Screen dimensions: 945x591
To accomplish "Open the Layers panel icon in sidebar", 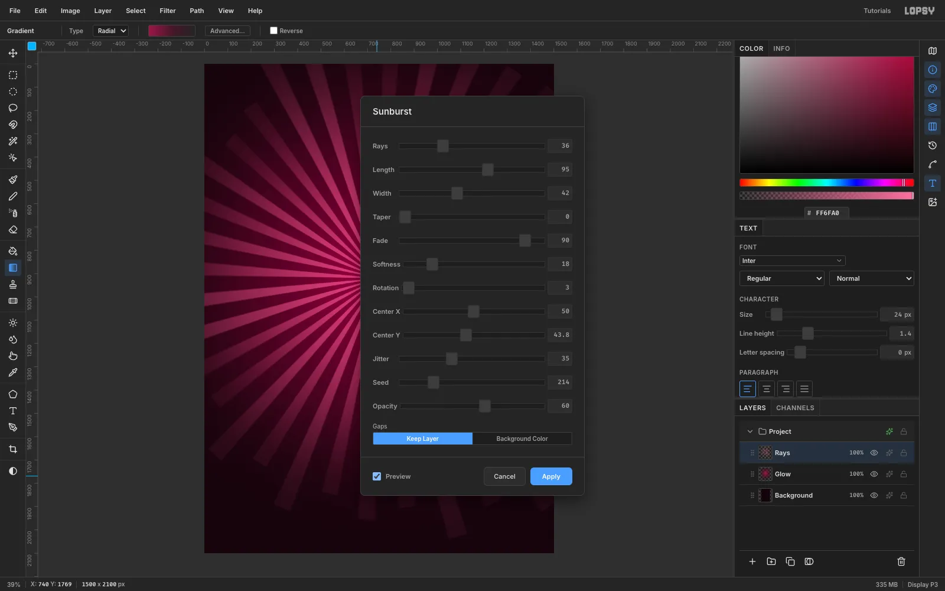I will click(x=933, y=108).
